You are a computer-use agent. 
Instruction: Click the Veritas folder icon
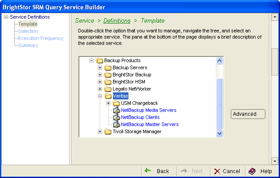click(x=108, y=96)
